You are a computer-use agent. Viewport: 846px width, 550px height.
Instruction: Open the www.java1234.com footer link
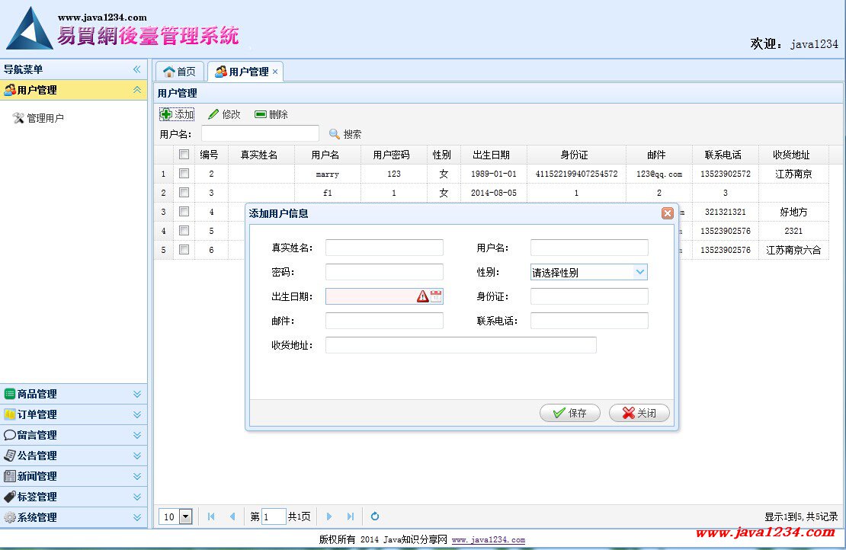(488, 540)
